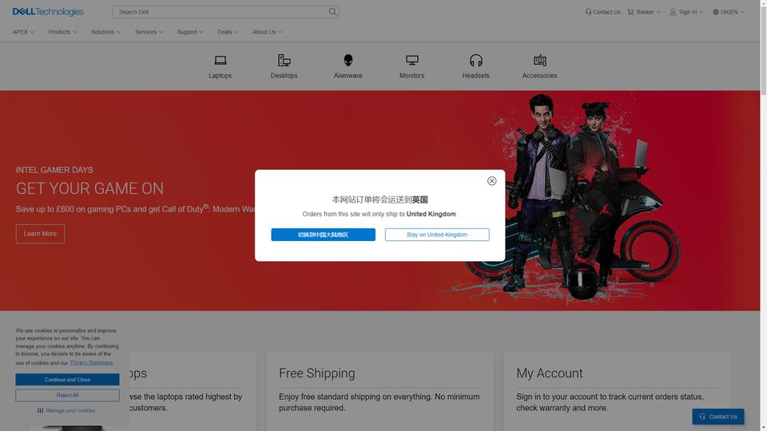Open the Alienware category icon
The width and height of the screenshot is (767, 431).
348,60
